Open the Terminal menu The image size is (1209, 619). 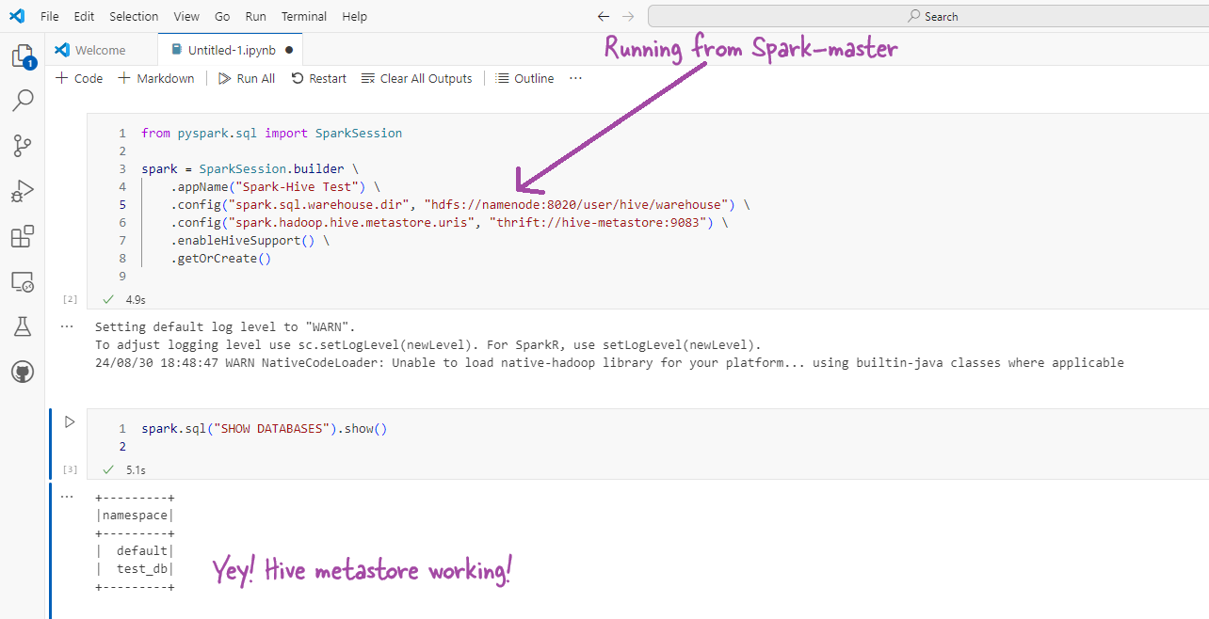tap(303, 16)
